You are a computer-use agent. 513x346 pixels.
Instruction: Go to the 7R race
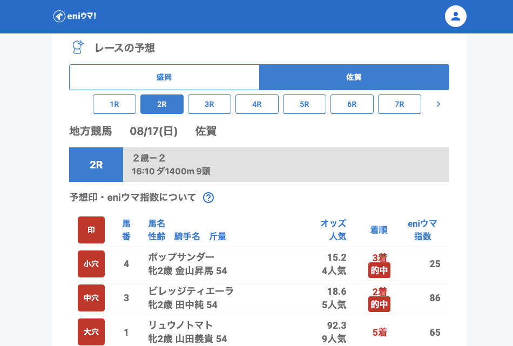[400, 104]
